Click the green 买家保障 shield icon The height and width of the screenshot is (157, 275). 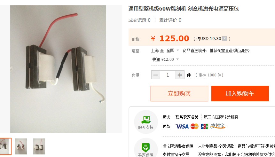146,147
